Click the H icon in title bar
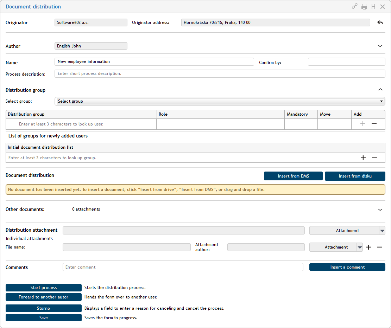 click(373, 7)
